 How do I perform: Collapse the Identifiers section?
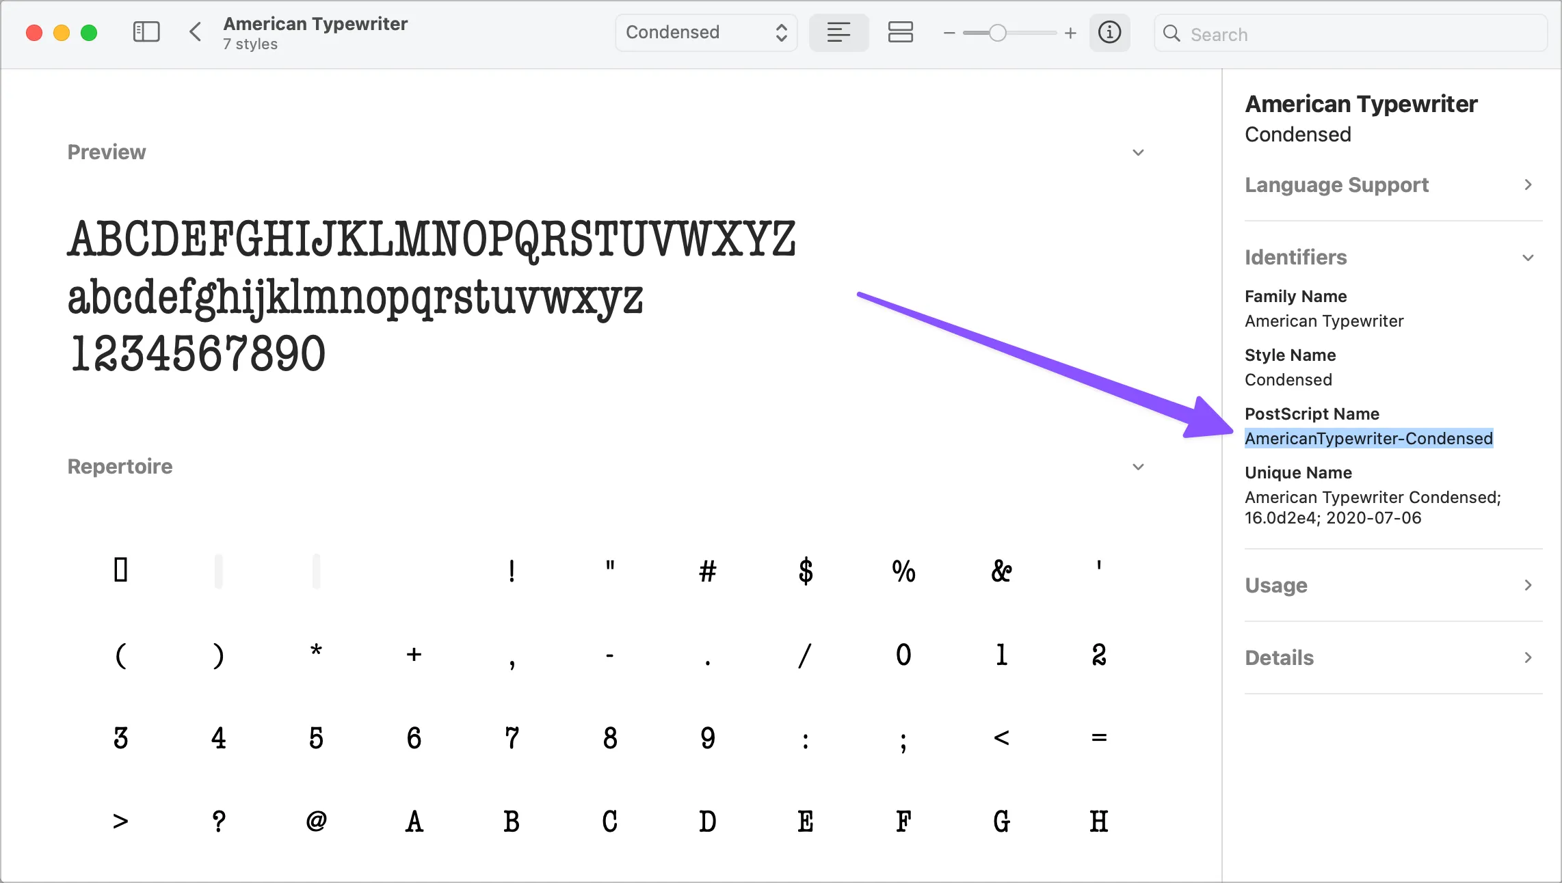(1528, 258)
